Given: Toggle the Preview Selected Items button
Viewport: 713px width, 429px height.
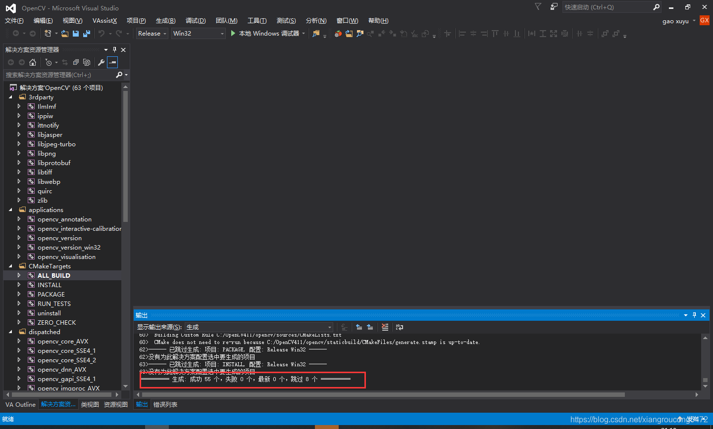Looking at the screenshot, I should [x=112, y=62].
